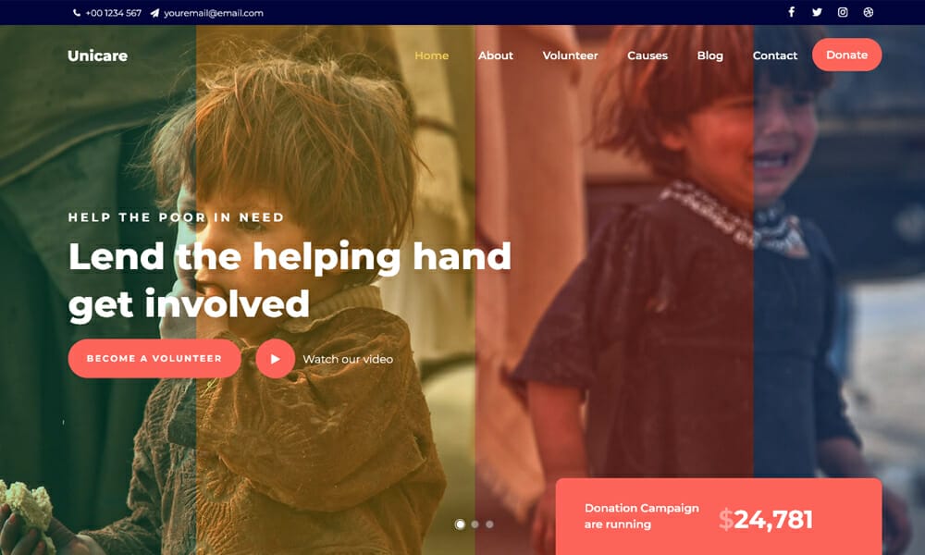Image resolution: width=925 pixels, height=555 pixels.
Task: Select the first slider dot
Action: 460,524
